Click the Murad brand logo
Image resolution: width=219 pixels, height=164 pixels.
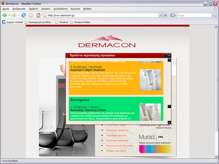(151, 137)
